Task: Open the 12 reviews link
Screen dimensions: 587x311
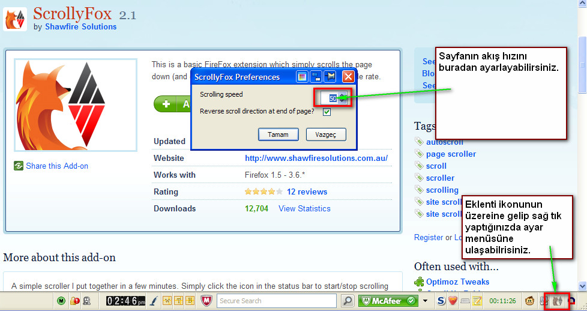Action: (x=307, y=192)
